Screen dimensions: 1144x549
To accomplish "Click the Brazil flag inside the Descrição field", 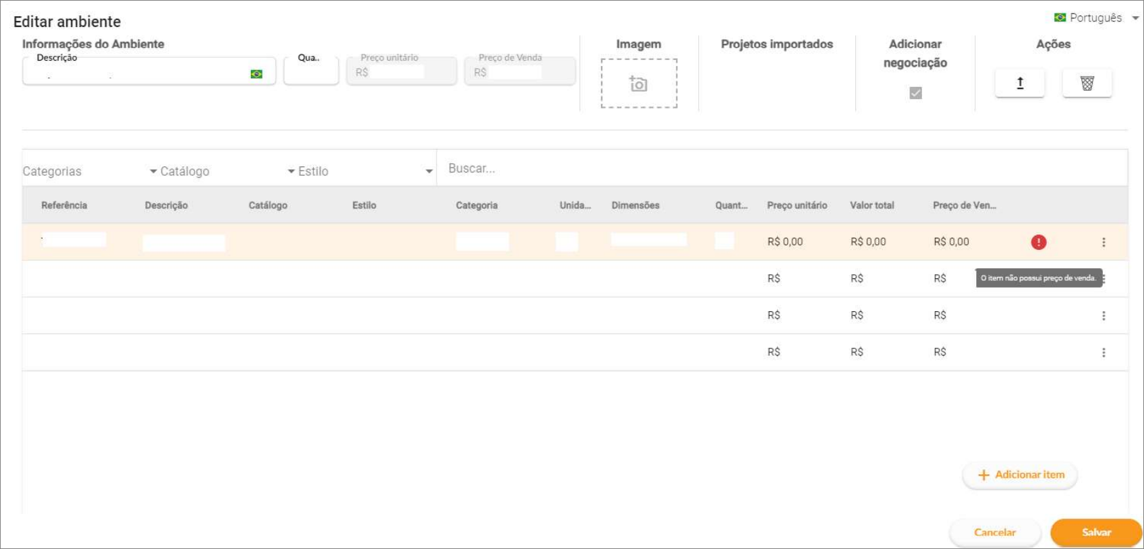I will click(x=256, y=74).
